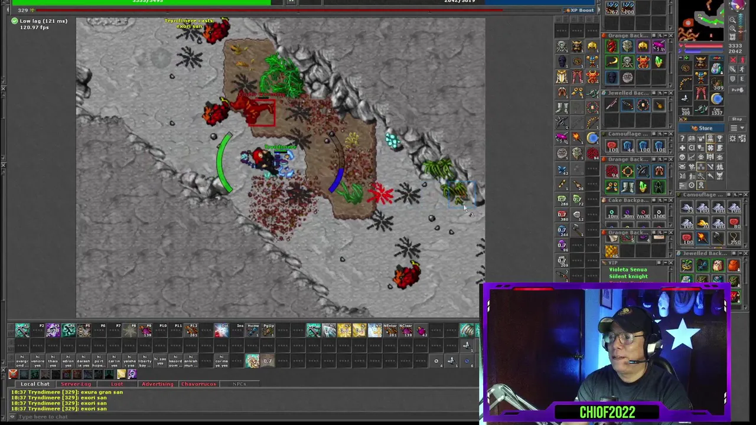The image size is (756, 425).
Task: Adjust the minimap floor level slider
Action: point(741,27)
